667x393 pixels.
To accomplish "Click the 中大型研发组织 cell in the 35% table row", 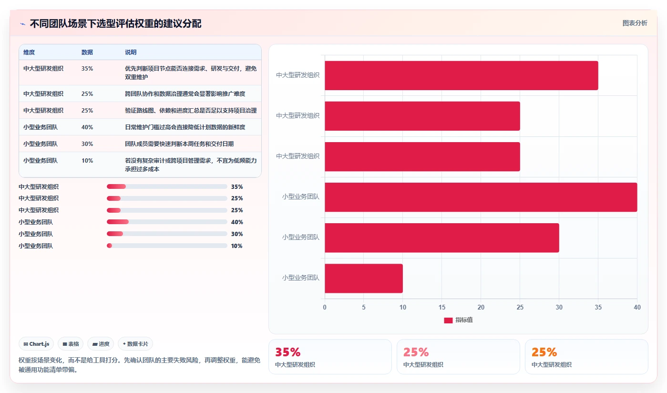I will pyautogui.click(x=43, y=69).
